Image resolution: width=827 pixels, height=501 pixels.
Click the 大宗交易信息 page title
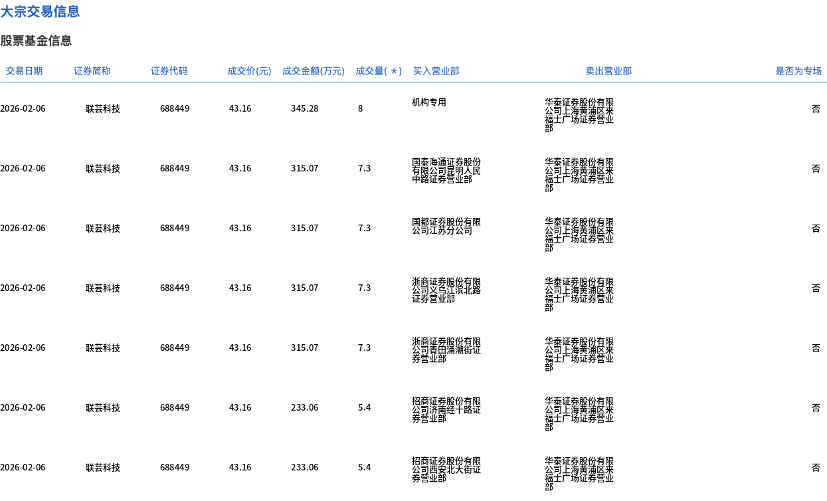pos(40,11)
